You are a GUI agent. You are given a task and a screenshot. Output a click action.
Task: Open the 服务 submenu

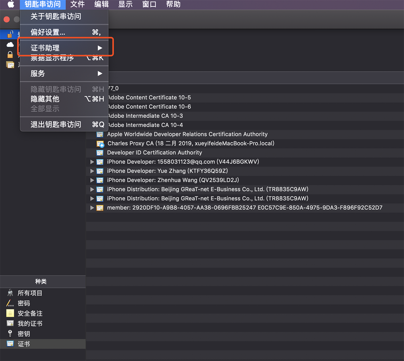tap(64, 73)
